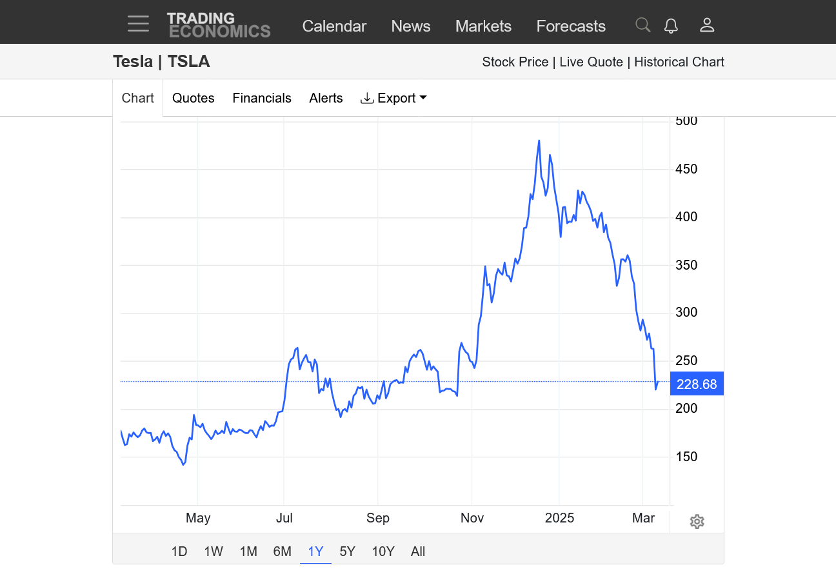This screenshot has height=576, width=836.
Task: Click the notifications bell icon
Action: point(671,25)
